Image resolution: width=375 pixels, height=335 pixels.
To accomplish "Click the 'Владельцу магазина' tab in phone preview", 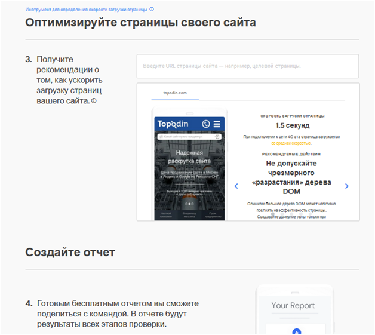I will point(189,215).
